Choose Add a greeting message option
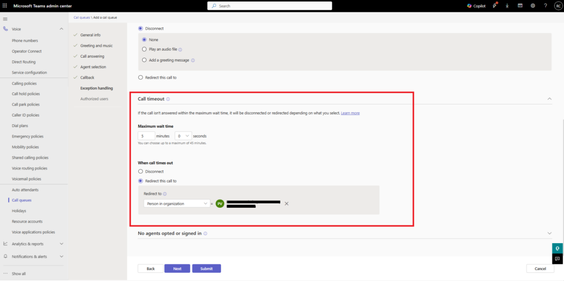This screenshot has height=281, width=564. pos(144,60)
